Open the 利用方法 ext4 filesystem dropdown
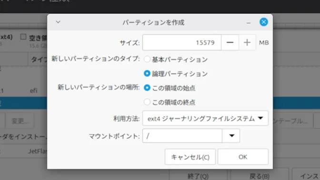Screen dimensions: 320x180 [205, 118]
